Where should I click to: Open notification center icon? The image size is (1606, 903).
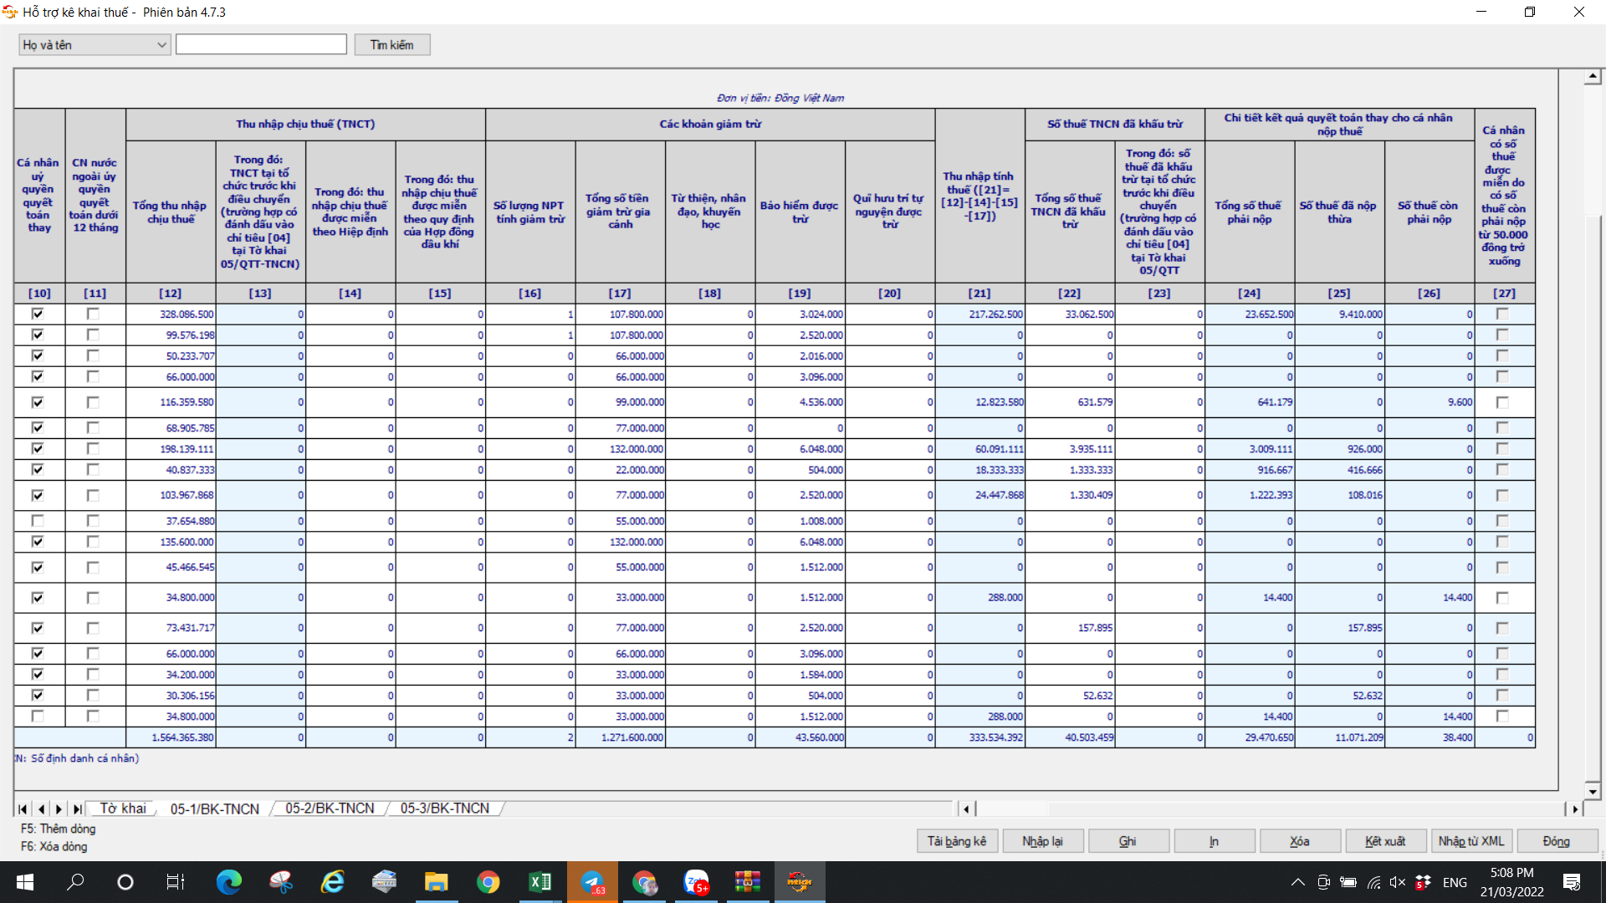1572,882
